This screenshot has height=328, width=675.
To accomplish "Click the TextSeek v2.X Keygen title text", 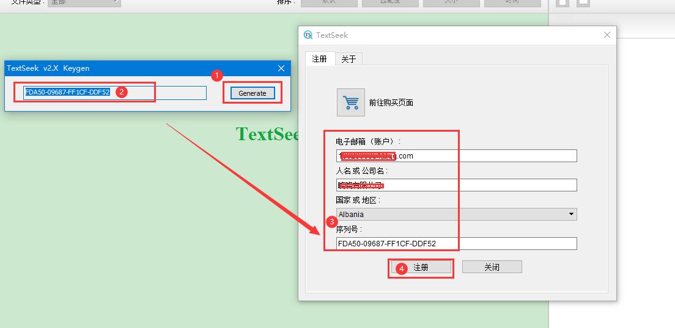I will click(48, 68).
